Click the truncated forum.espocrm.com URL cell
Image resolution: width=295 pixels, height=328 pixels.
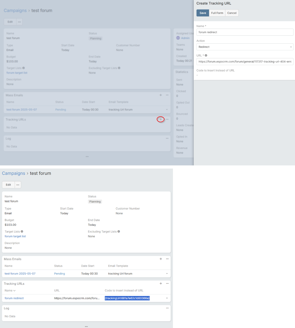pyautogui.click(x=77, y=298)
